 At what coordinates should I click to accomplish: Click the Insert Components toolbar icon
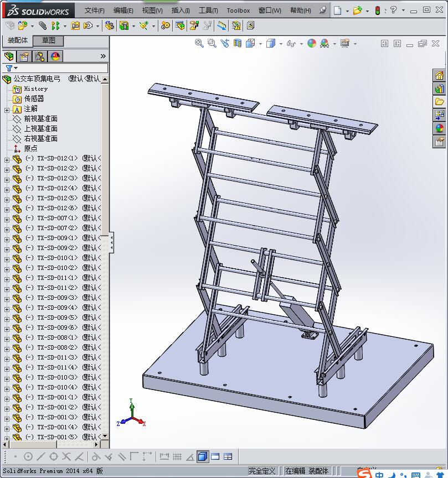pos(22,25)
